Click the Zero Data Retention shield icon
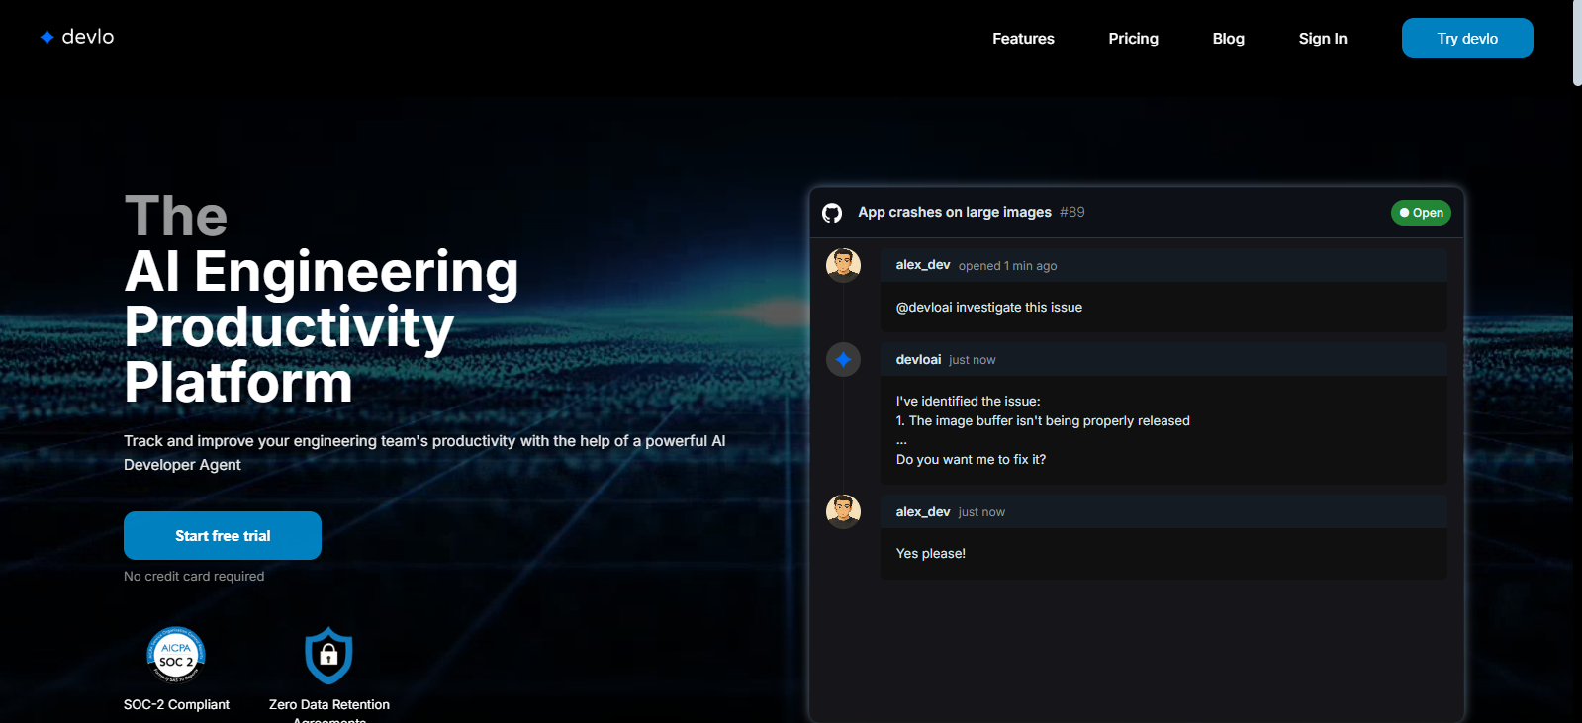The image size is (1582, 723). point(329,655)
